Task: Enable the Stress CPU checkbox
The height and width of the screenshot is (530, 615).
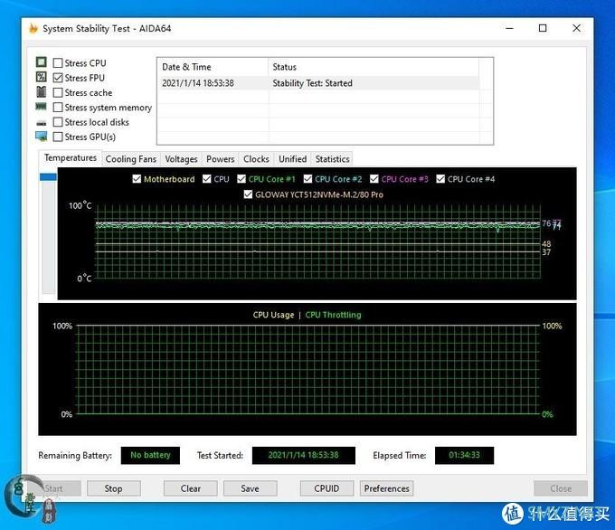Action: pos(58,62)
